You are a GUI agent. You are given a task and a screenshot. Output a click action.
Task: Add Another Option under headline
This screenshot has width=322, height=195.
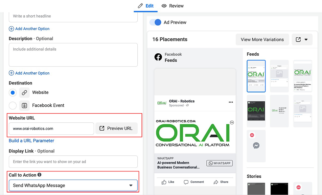click(29, 29)
